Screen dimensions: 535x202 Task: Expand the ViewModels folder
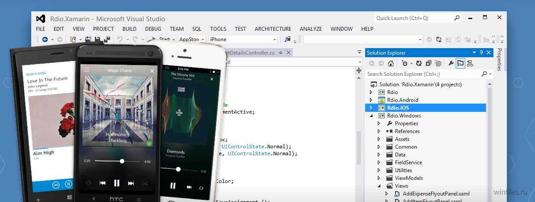tap(378, 178)
